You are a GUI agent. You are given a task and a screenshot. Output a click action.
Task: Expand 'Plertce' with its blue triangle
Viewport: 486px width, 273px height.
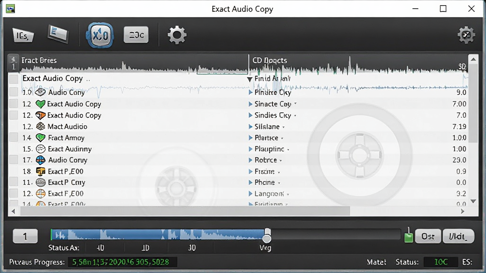pyautogui.click(x=251, y=138)
